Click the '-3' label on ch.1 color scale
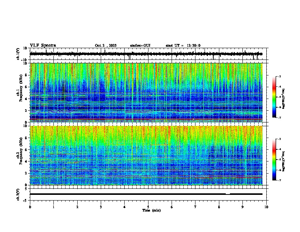Viewport: 300px width, 232px height. point(279,77)
